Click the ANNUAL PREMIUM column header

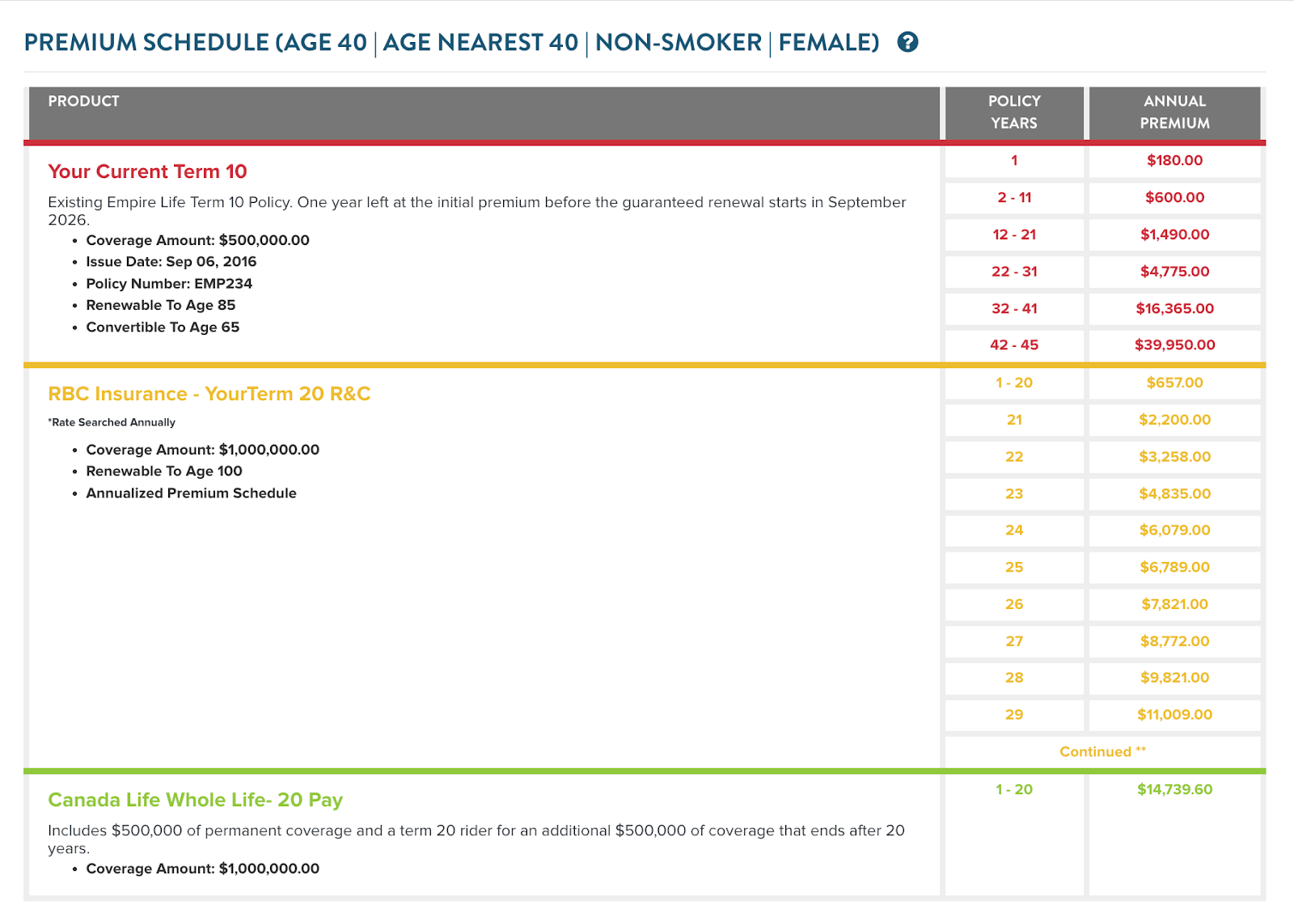1174,112
